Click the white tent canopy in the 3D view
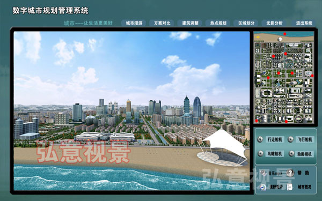322x201 pixels. pos(225,144)
